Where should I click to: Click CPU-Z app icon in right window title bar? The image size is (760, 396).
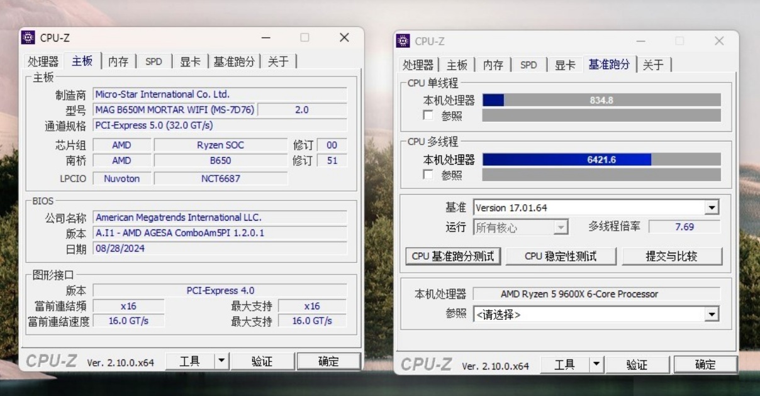403,41
